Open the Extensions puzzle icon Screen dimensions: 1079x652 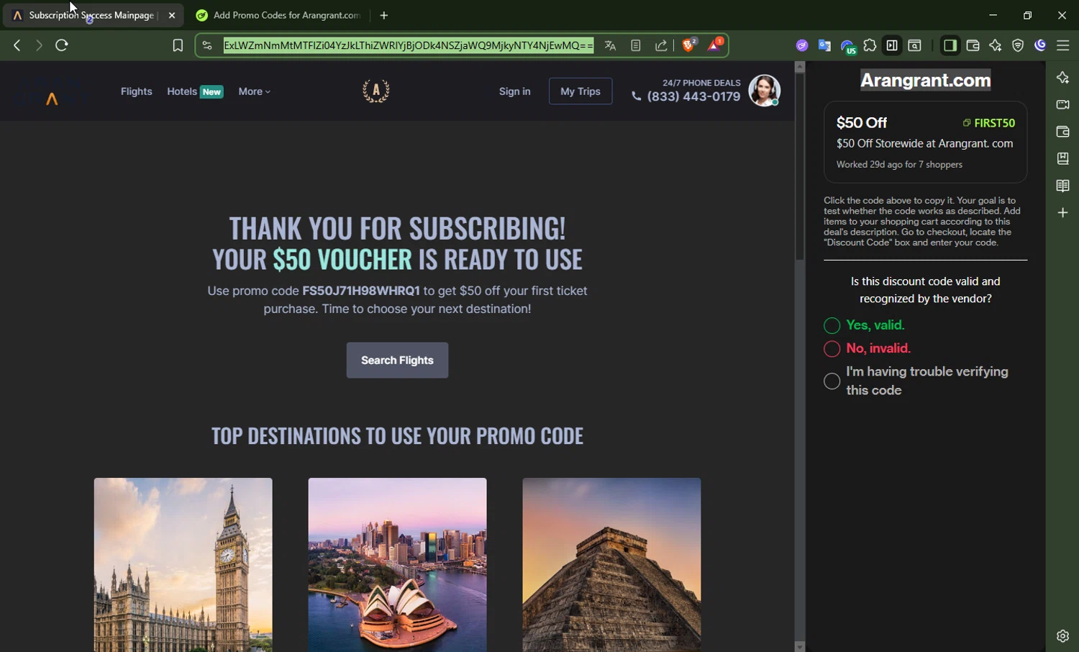coord(870,45)
